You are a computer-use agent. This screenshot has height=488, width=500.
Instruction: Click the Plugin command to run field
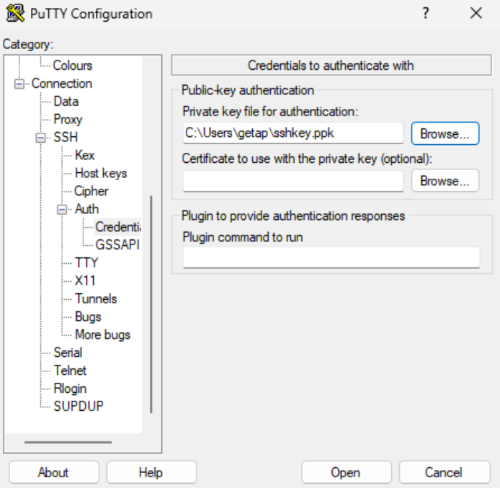point(331,257)
